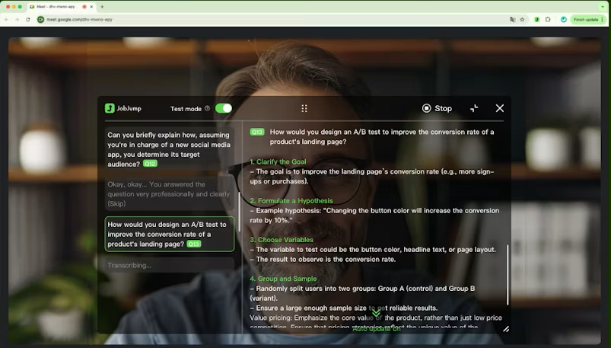This screenshot has height=348, width=611.
Task: Click '4. Group and Sample' heading
Action: (x=283, y=279)
